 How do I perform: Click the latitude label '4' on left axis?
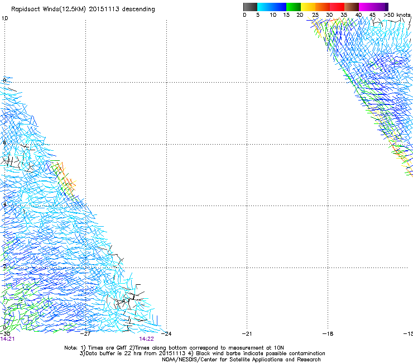tap(4, 204)
